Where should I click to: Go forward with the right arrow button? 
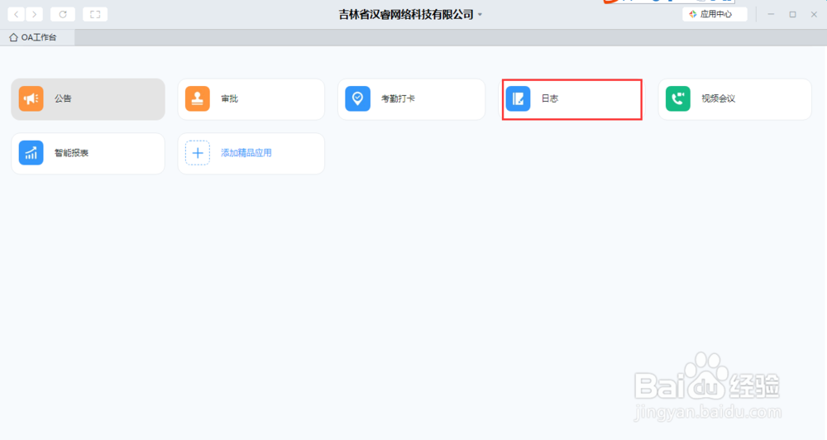tap(34, 14)
